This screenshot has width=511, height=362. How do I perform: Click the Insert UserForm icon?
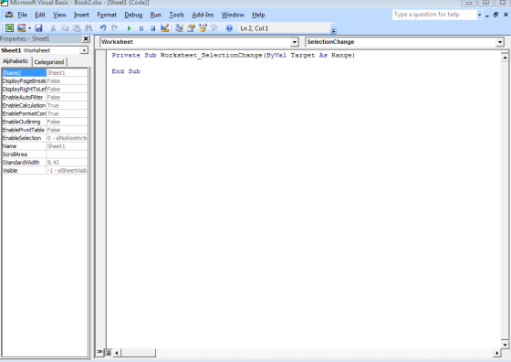(22, 28)
